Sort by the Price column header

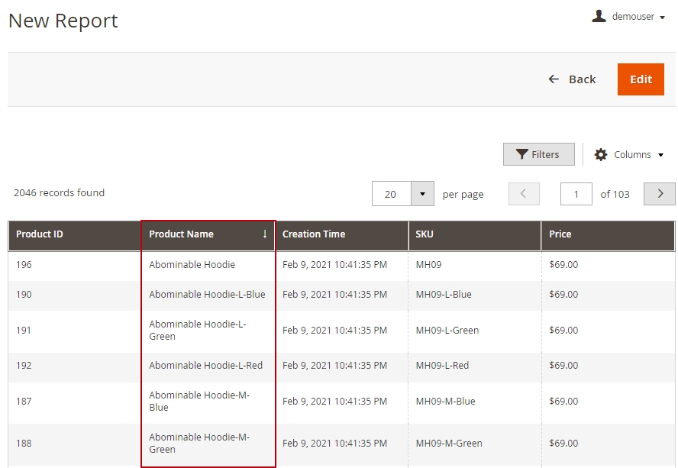point(560,234)
